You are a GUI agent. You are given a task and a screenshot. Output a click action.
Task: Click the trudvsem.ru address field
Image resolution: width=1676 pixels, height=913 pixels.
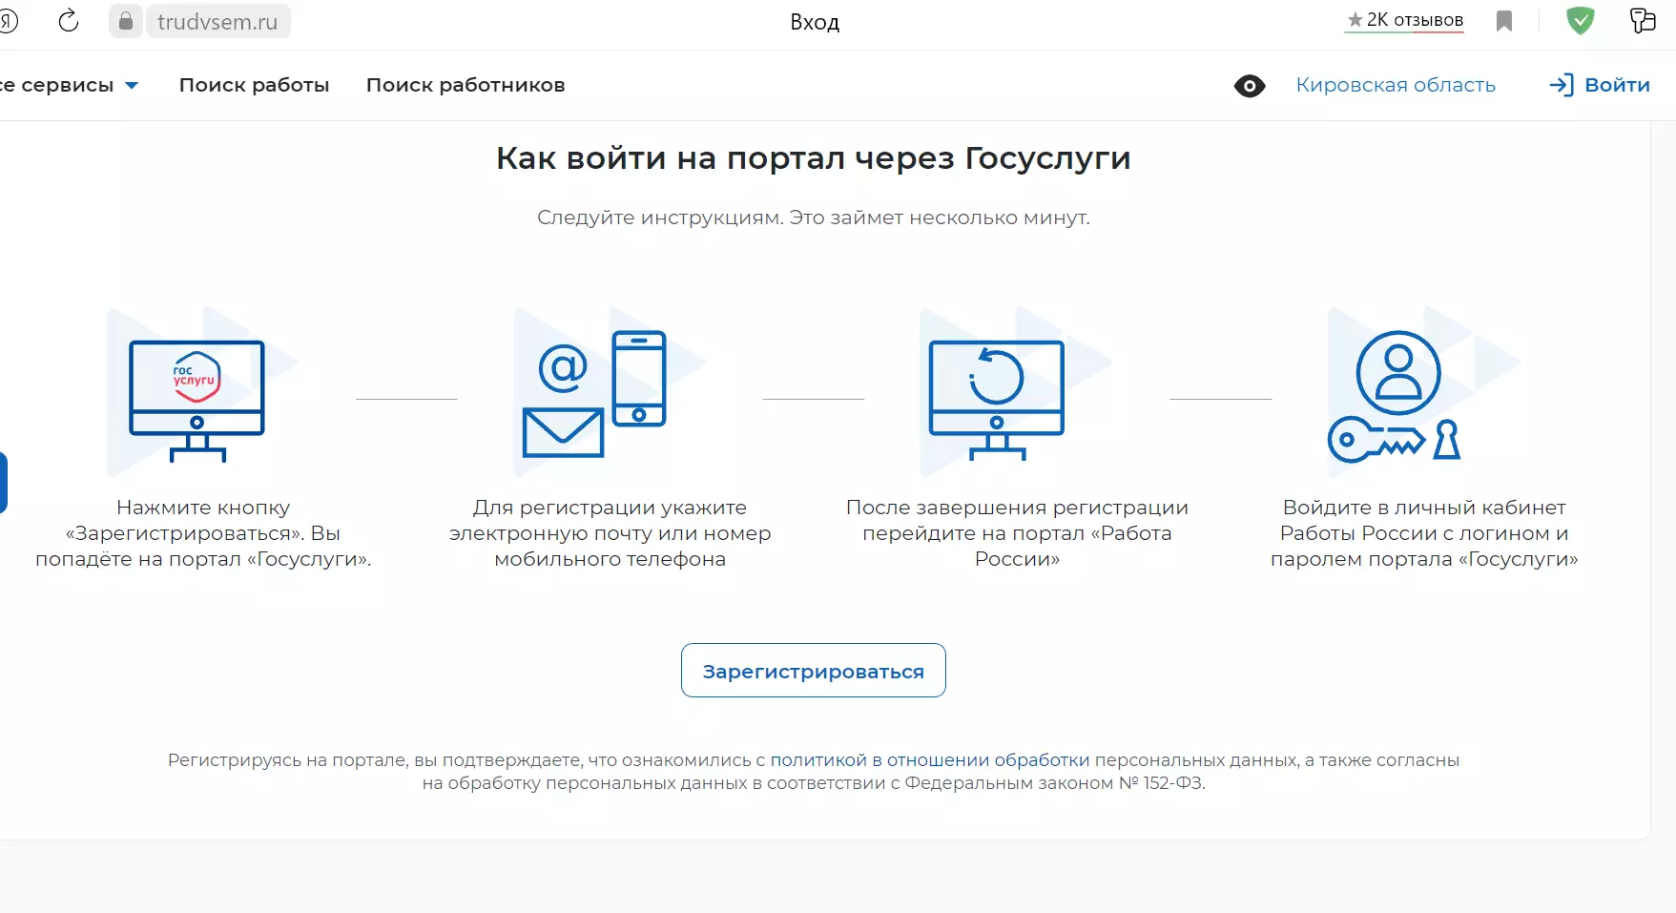tap(217, 21)
